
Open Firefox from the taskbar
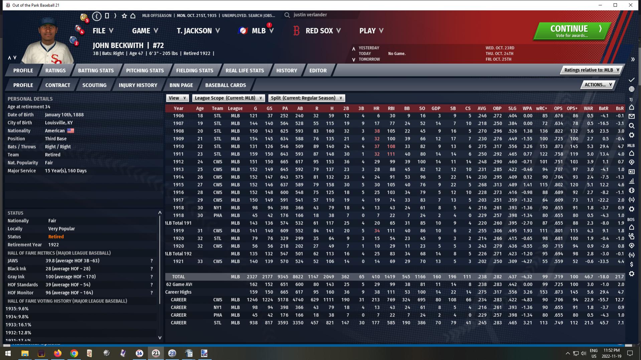pos(57,353)
